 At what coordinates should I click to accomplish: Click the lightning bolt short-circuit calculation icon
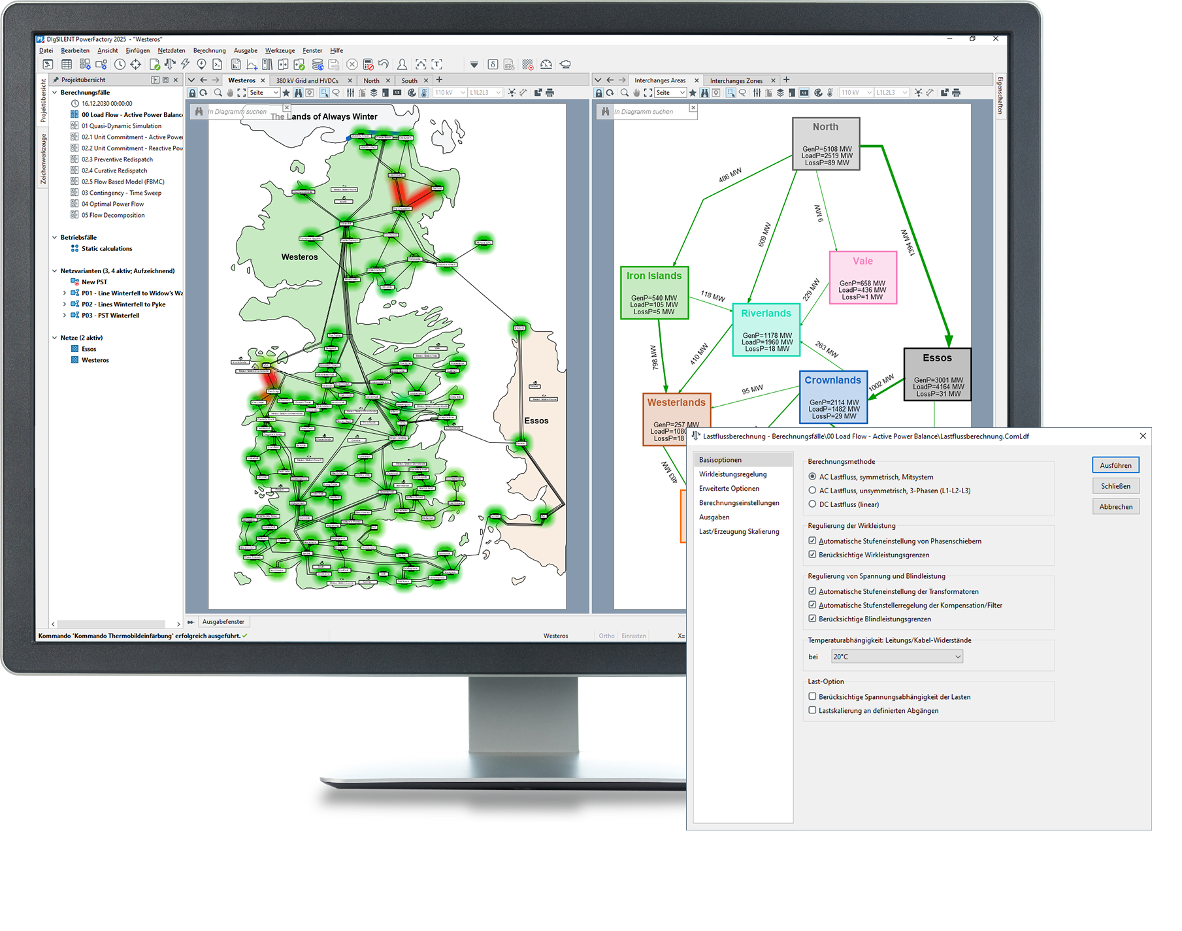coord(186,64)
